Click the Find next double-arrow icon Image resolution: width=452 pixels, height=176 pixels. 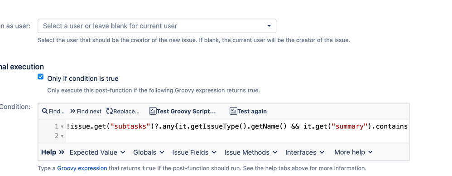[x=72, y=111]
